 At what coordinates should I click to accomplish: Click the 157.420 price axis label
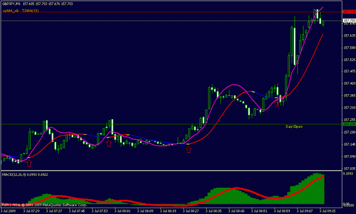coord(350,83)
